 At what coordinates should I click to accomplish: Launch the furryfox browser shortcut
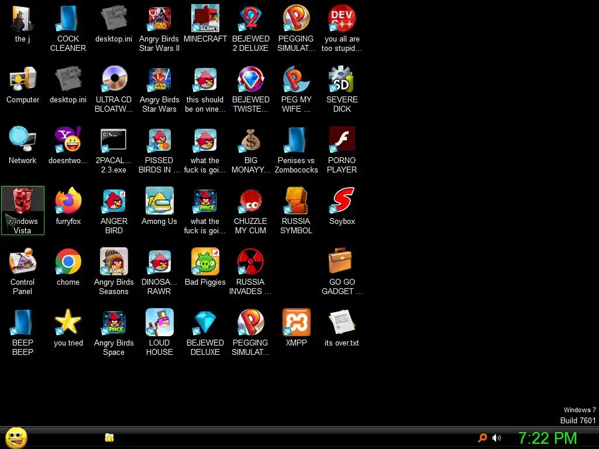(x=68, y=206)
